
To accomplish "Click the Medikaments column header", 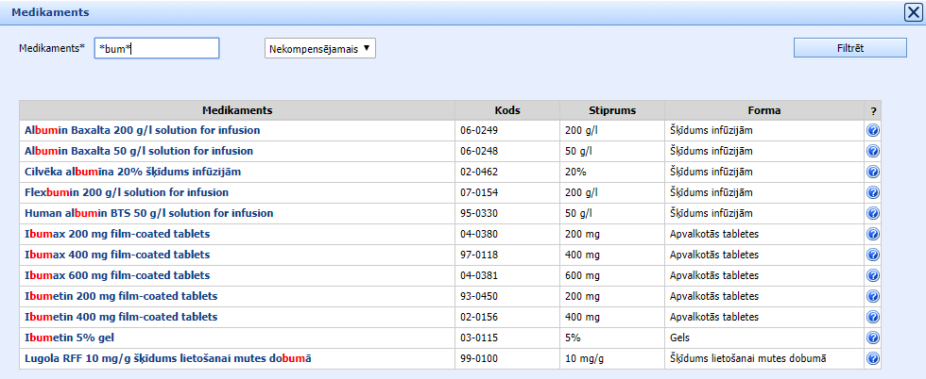I will pos(237,110).
